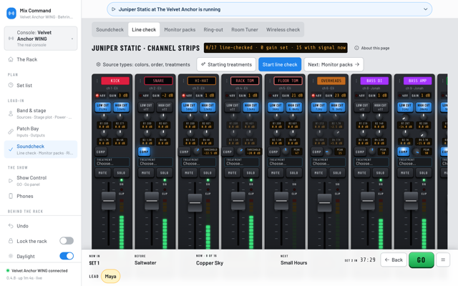Click the HI-HAT channel fader handle
This screenshot has height=286, width=458.
(195, 202)
